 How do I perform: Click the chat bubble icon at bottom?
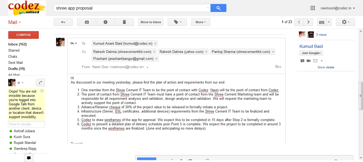tap(29, 158)
